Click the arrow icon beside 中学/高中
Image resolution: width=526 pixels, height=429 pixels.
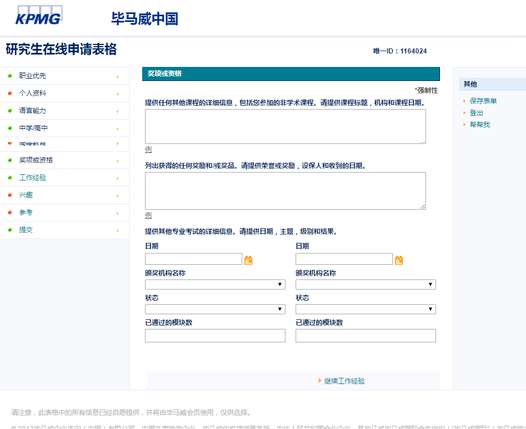(x=118, y=129)
